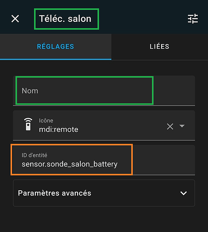This screenshot has height=232, width=208.
Task: Open the icon picker dropdown arrow
Action: pos(182,126)
